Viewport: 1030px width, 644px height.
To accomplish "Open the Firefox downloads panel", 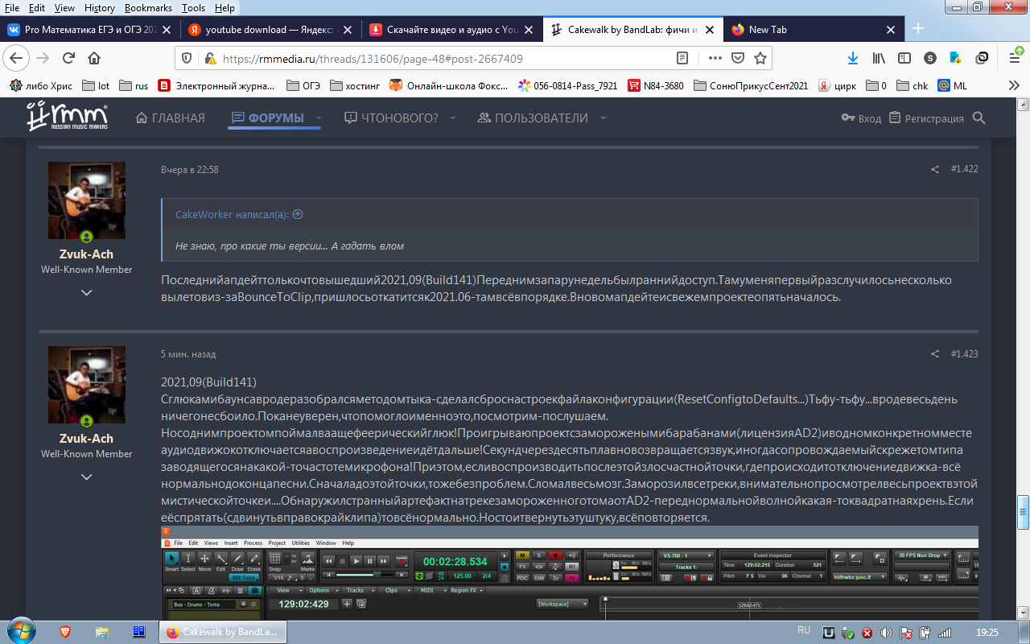I will coord(853,58).
